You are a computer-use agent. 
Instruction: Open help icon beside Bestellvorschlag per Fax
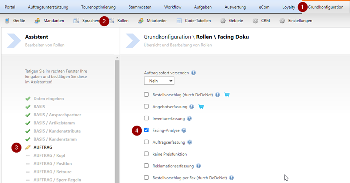point(231,178)
